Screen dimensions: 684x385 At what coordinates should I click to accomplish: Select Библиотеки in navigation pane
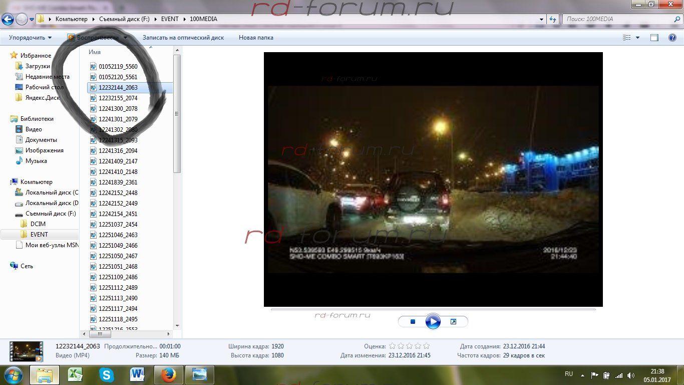37,119
